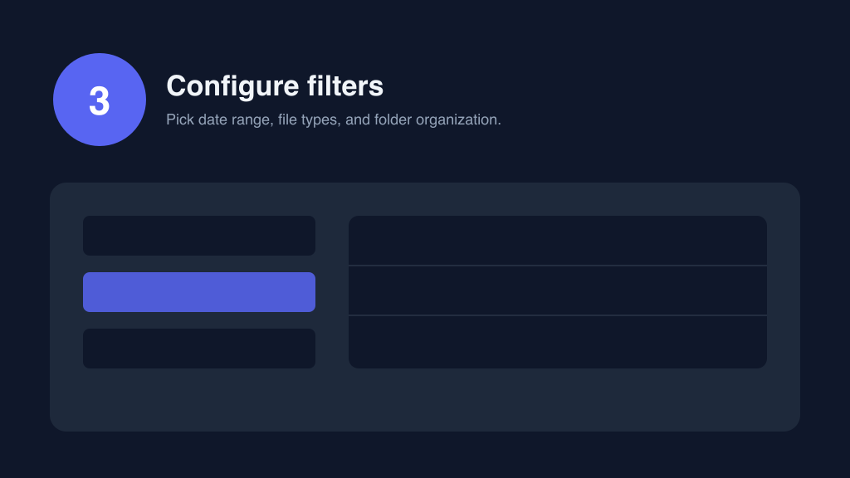Click the step 3 circle badge
This screenshot has width=850, height=478.
coord(100,100)
